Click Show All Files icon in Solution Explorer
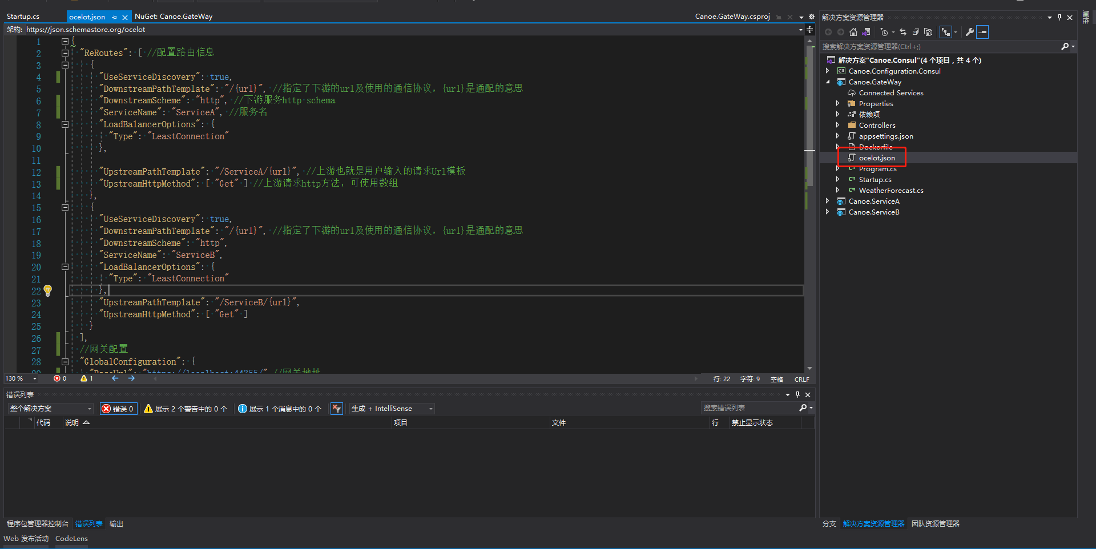This screenshot has height=549, width=1096. tap(928, 32)
